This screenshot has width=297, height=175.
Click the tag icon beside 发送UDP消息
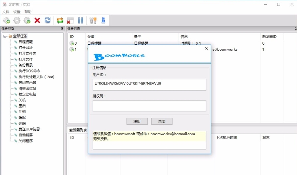coord(16,129)
